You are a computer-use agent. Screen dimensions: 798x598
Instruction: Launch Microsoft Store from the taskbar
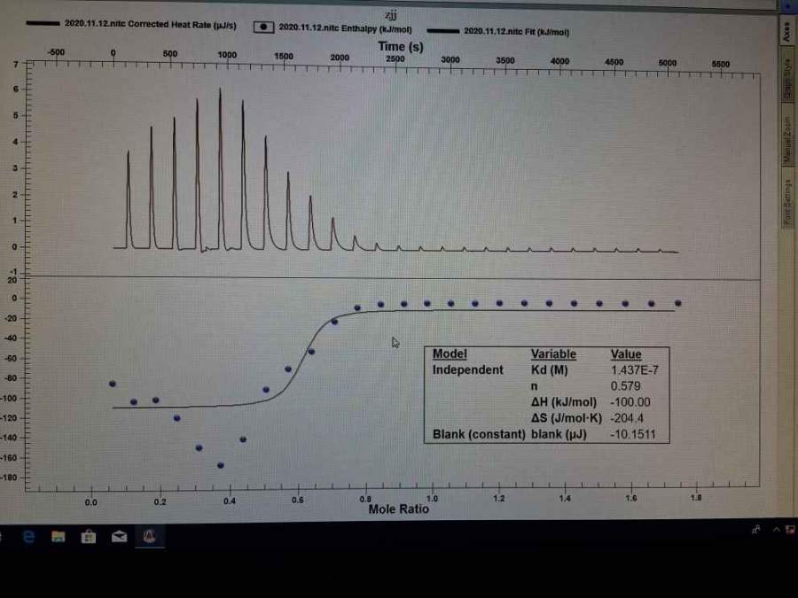(x=88, y=536)
